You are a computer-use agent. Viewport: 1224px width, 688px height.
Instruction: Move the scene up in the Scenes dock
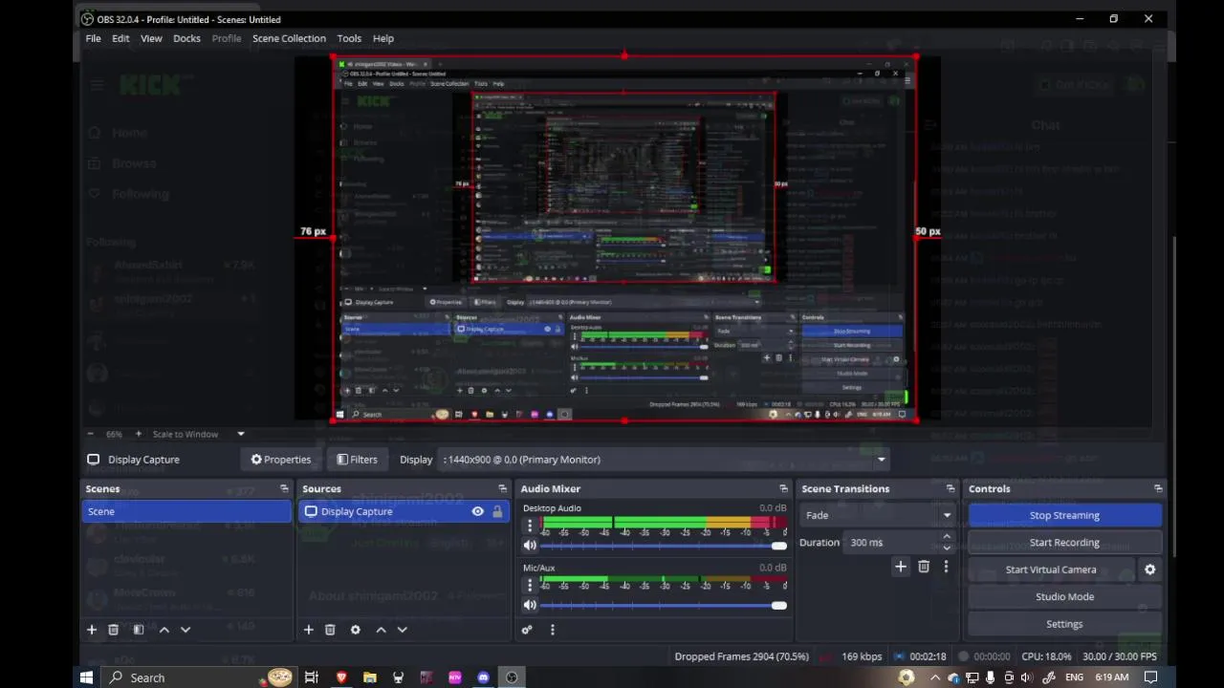[164, 630]
